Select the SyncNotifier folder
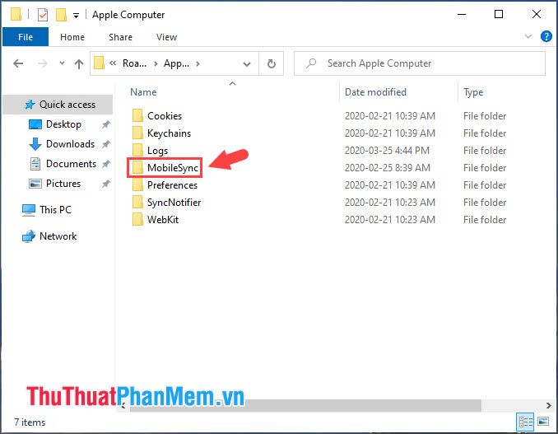558x434 pixels. point(174,203)
